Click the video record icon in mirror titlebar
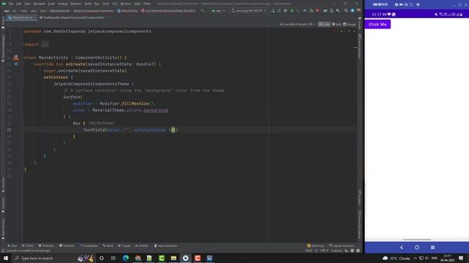 coord(401,4)
